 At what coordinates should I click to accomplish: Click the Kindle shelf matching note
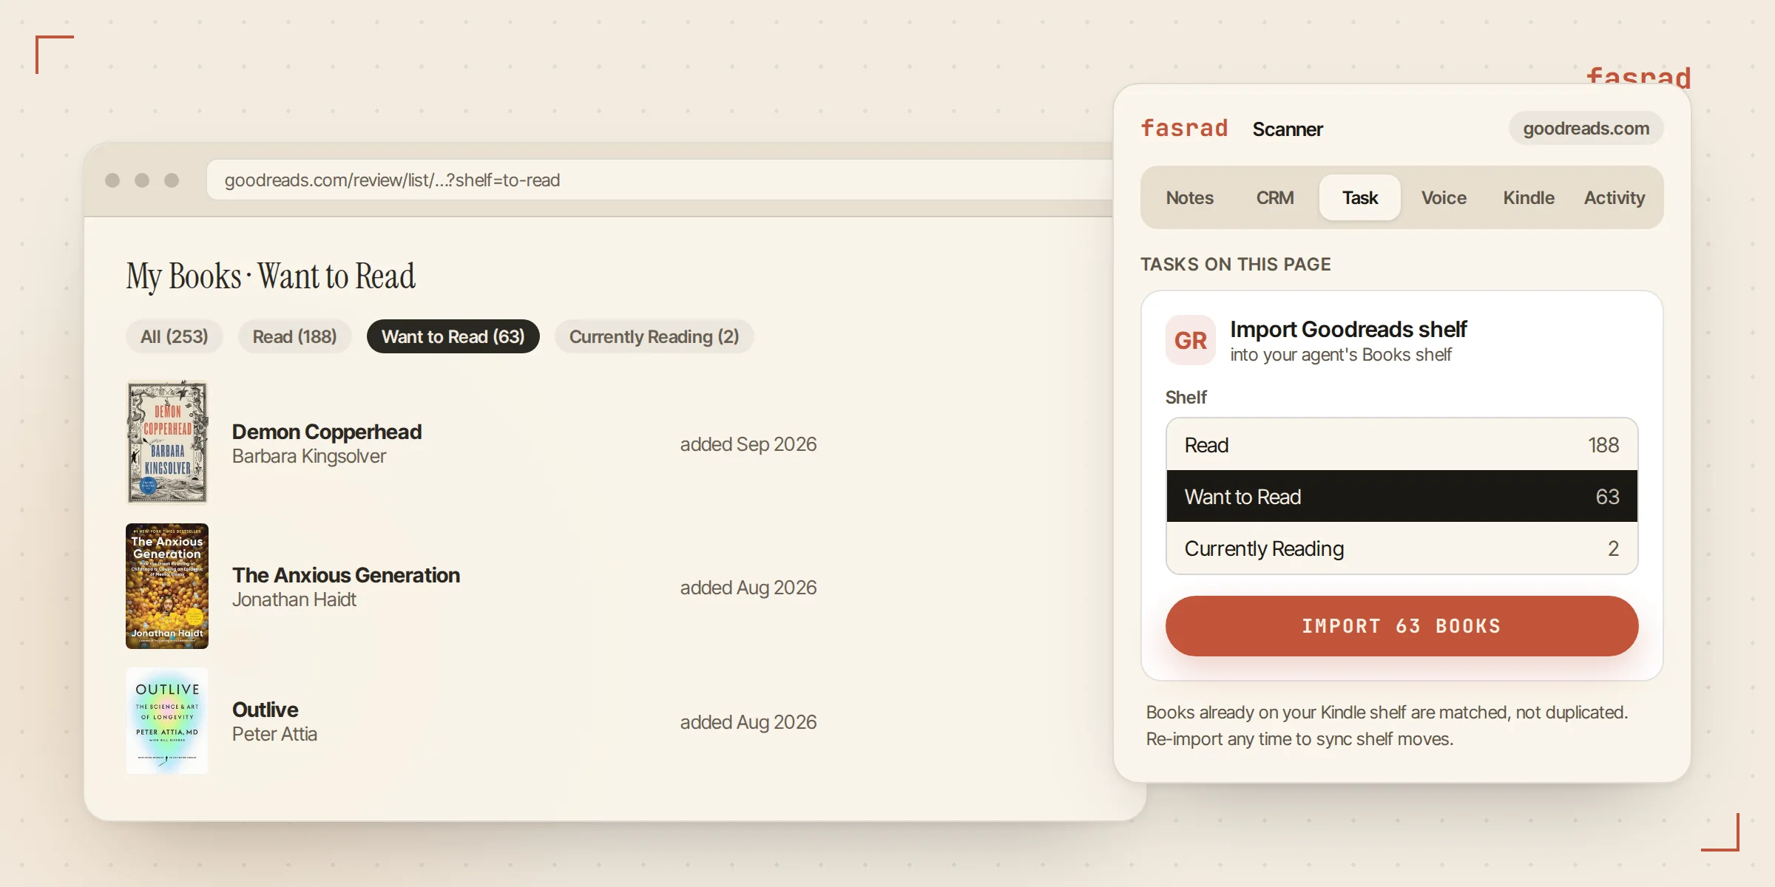point(1387,725)
